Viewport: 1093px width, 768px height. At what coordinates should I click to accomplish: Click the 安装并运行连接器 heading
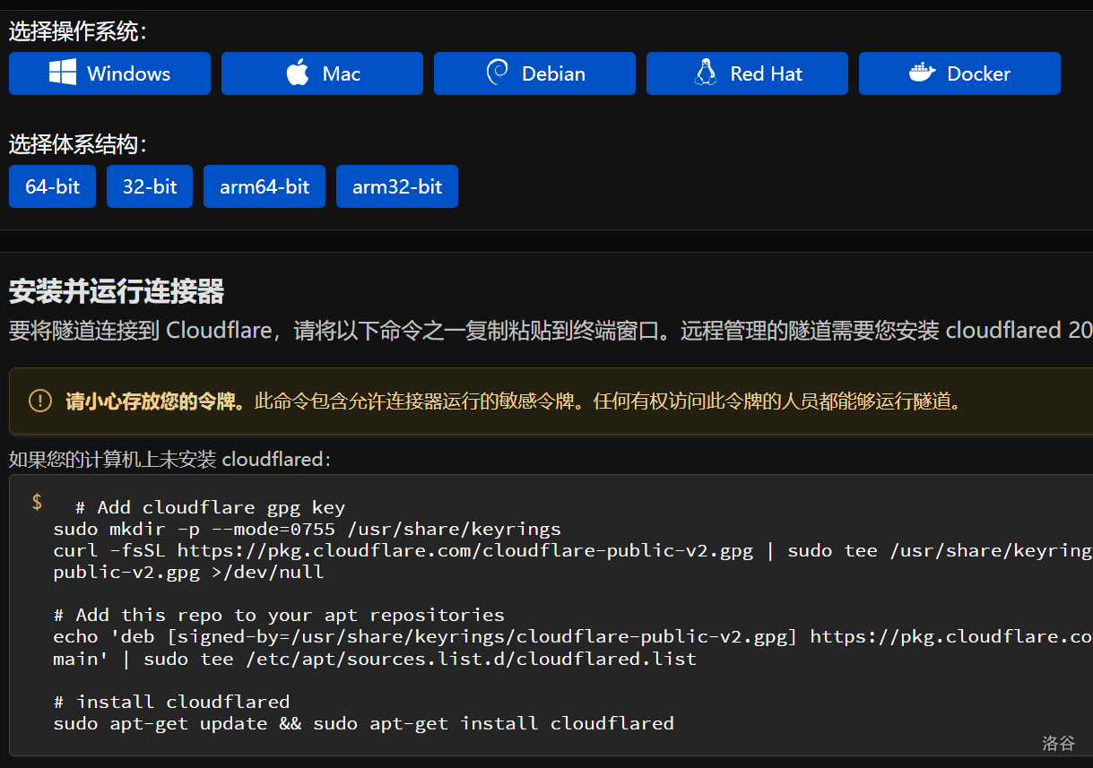[117, 291]
